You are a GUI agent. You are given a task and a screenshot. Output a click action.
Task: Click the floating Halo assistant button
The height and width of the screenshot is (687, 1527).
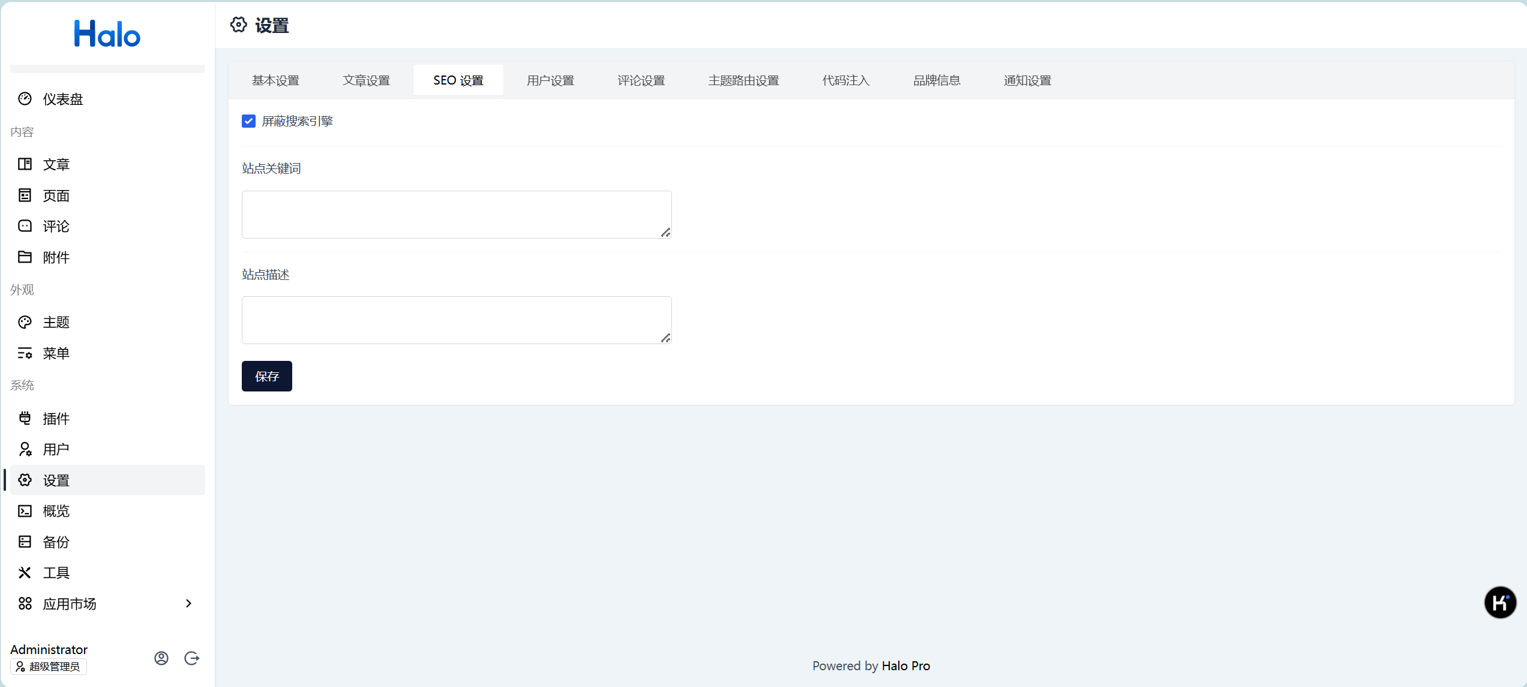[x=1500, y=602]
